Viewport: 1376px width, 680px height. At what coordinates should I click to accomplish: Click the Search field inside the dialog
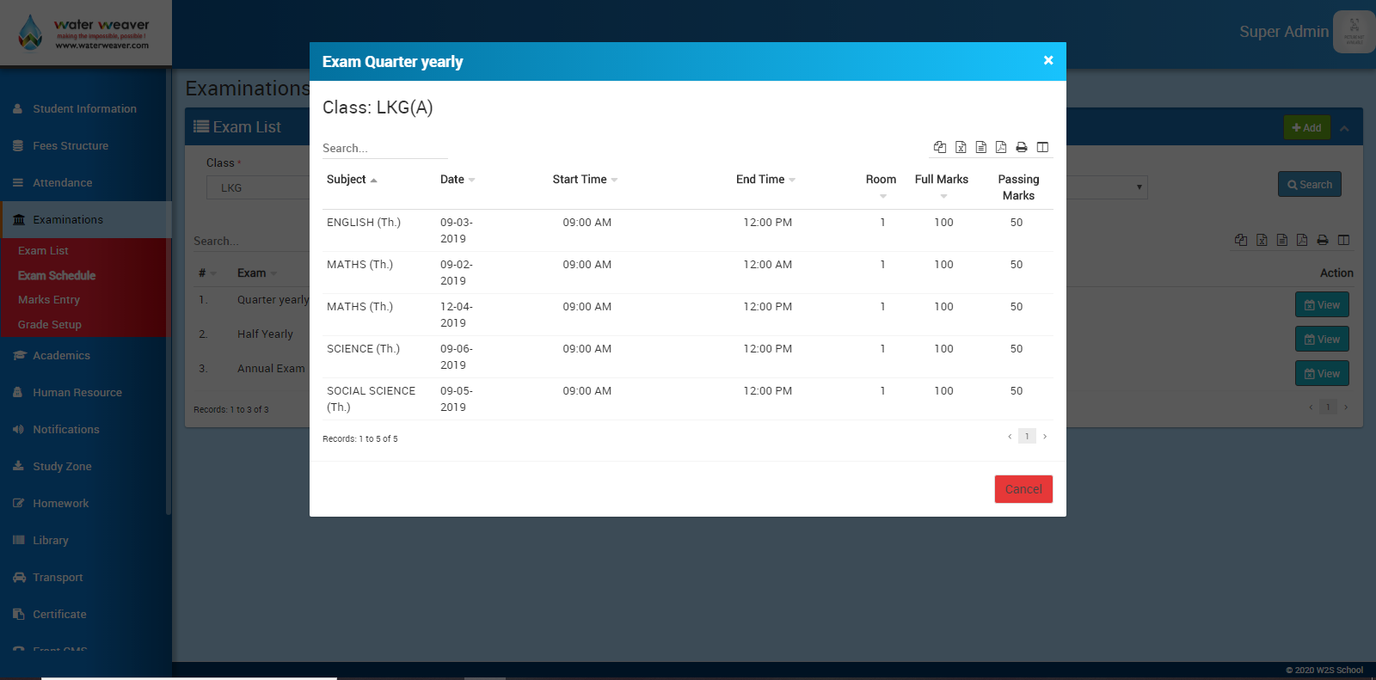[x=384, y=149]
